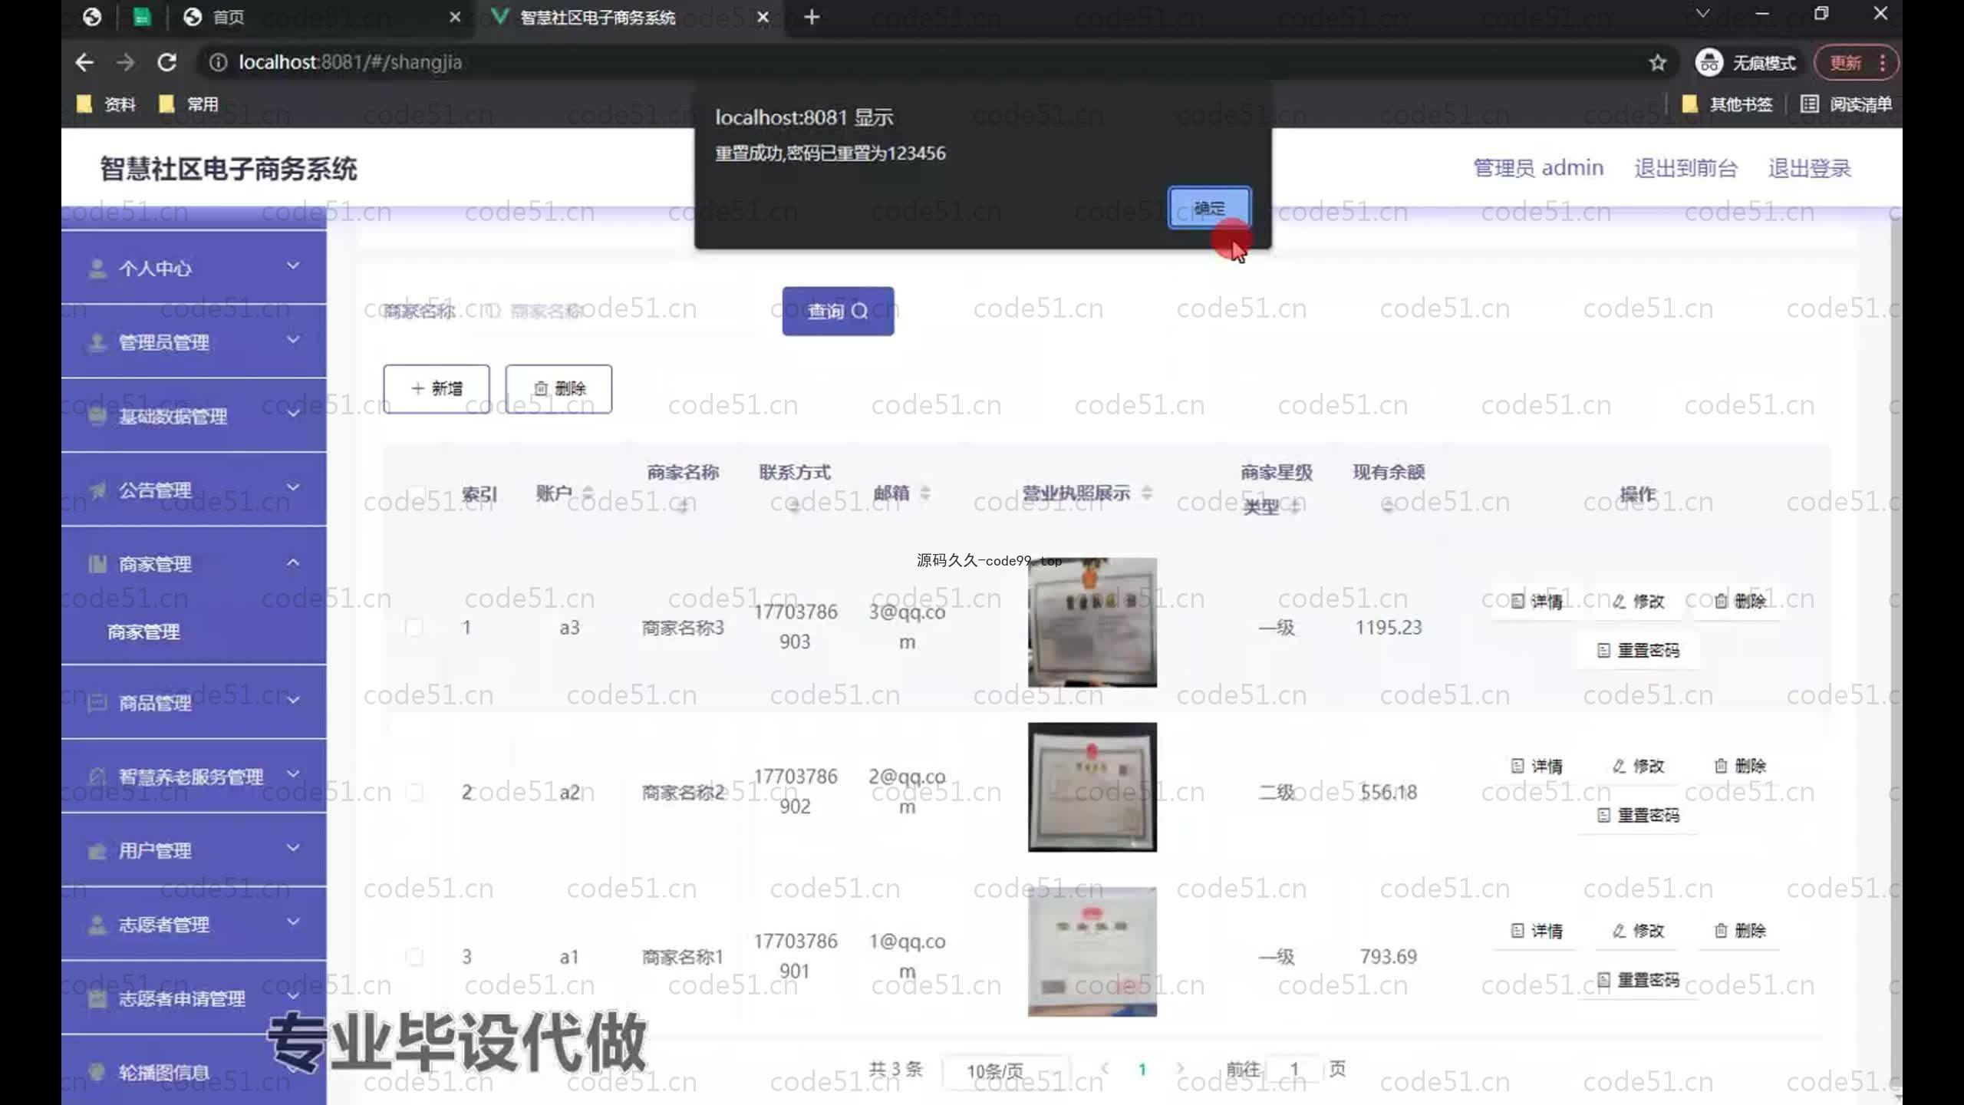Toggle the select-all checkbox in table header
The image size is (1964, 1105).
coord(416,494)
